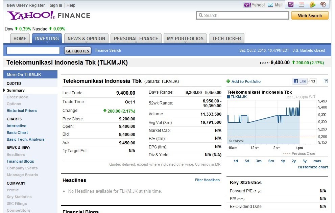This screenshot has width=335, height=213.
Task: Click the Key Statistics heading
Action: click(x=245, y=183)
